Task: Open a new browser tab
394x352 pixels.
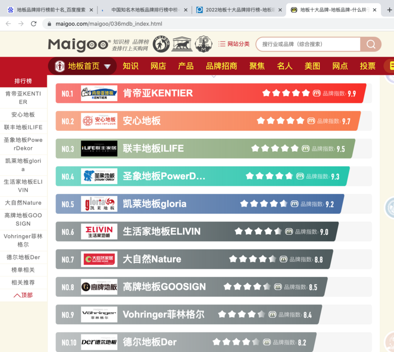Action: (x=389, y=10)
